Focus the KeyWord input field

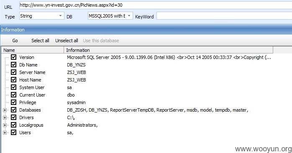[224, 16]
